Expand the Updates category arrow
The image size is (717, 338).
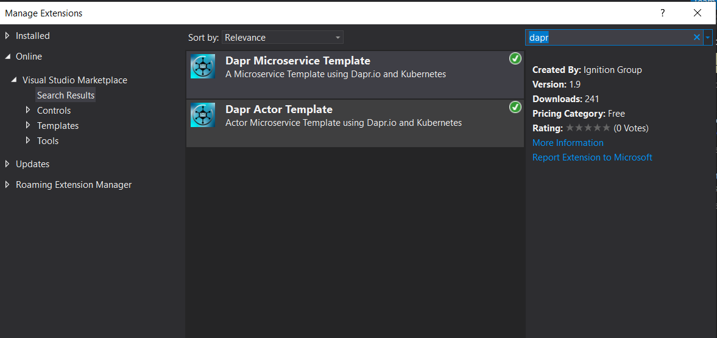click(7, 164)
